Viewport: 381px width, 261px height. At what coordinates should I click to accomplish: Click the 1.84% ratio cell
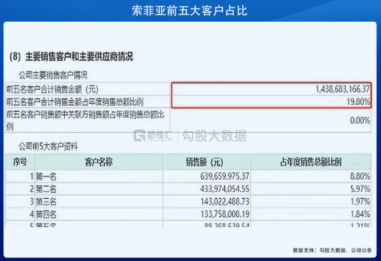tap(360, 214)
